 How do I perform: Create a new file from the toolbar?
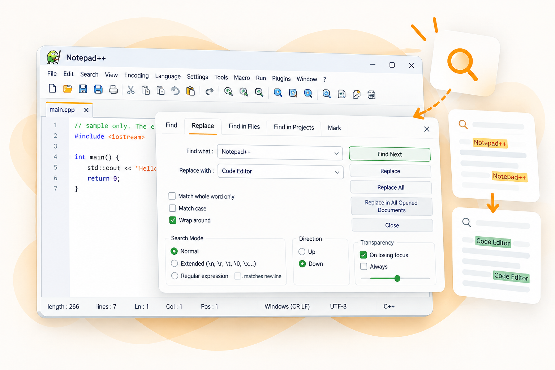52,89
